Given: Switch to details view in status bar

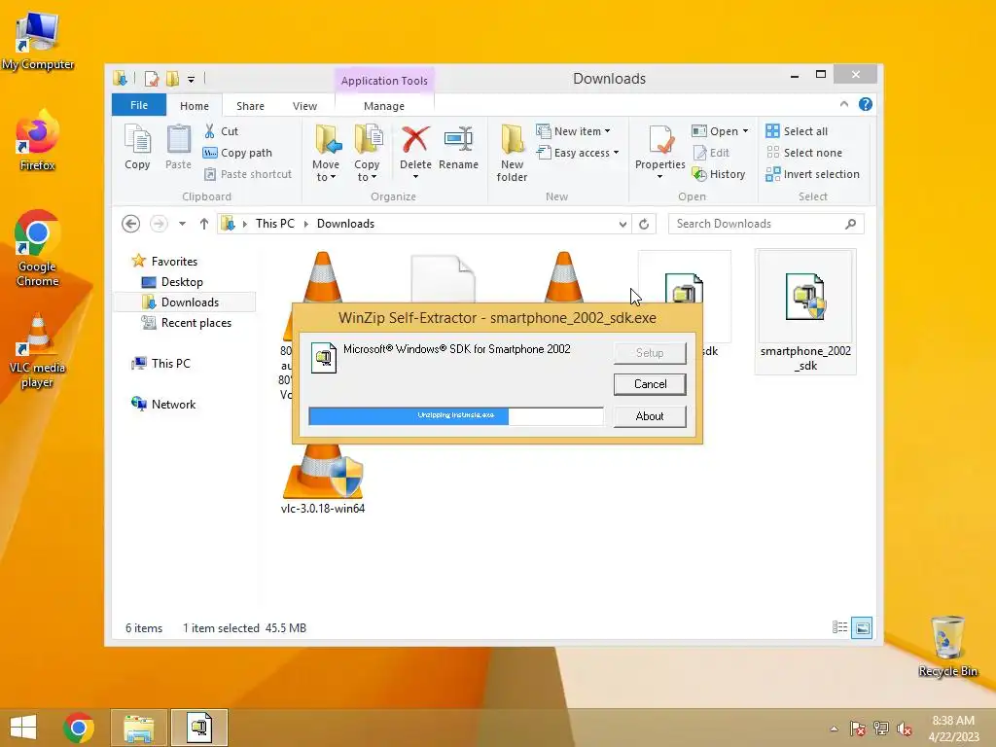Looking at the screenshot, I should point(839,627).
